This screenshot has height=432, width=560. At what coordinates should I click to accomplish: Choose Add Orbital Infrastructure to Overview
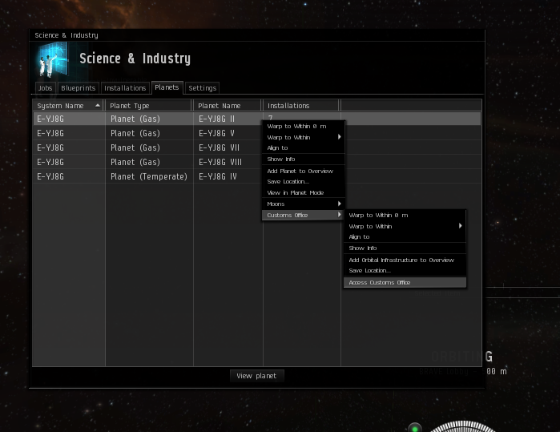tap(405, 260)
